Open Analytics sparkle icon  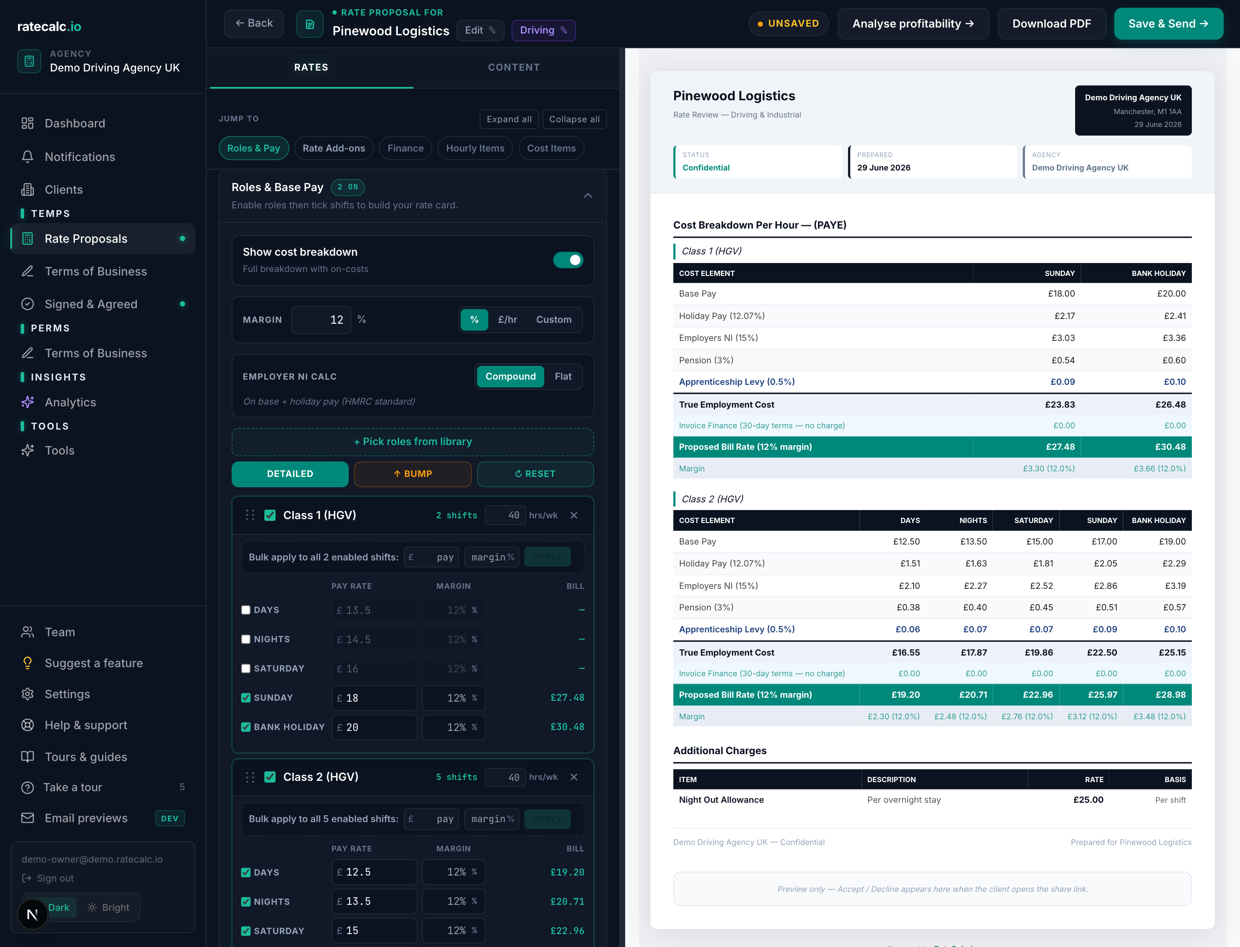[28, 402]
